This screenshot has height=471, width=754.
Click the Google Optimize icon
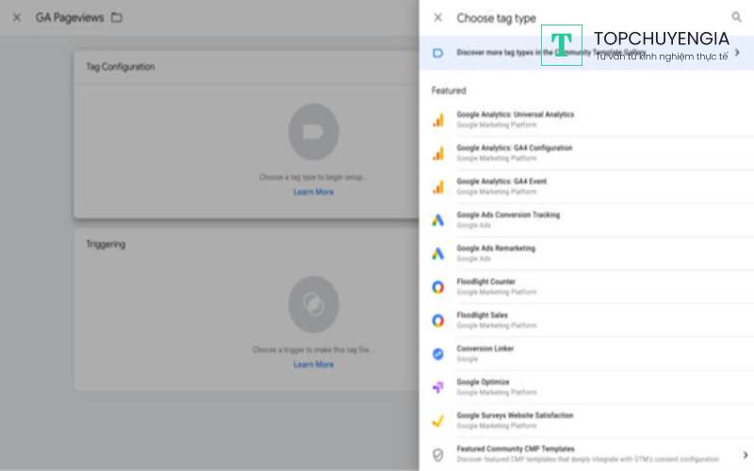(437, 387)
